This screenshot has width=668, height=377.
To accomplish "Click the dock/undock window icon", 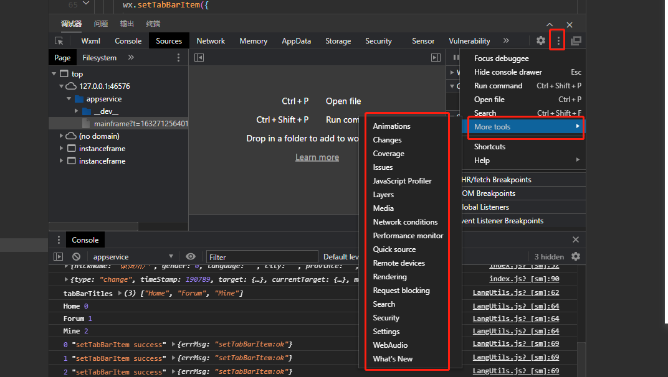I will tap(576, 40).
